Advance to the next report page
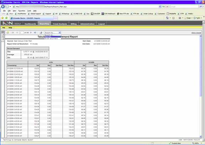The image size is (205, 145). point(31,32)
